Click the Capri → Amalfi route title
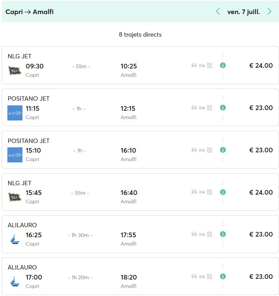Viewport: 279px width, 296px height. (x=30, y=12)
